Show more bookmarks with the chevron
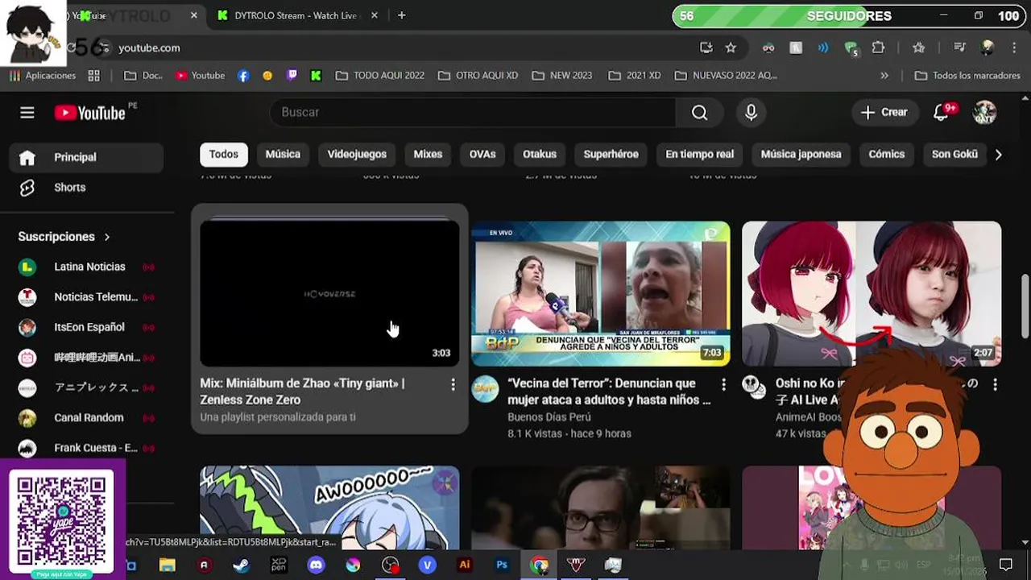1031x580 pixels. pyautogui.click(x=884, y=76)
